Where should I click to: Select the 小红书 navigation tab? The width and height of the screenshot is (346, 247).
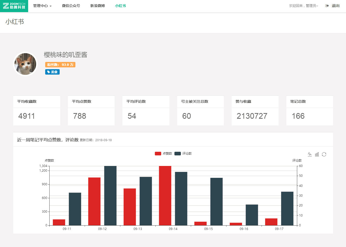pos(120,6)
